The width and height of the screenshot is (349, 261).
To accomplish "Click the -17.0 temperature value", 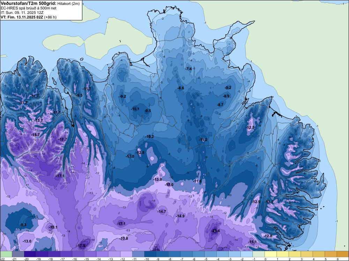I will click(169, 185).
